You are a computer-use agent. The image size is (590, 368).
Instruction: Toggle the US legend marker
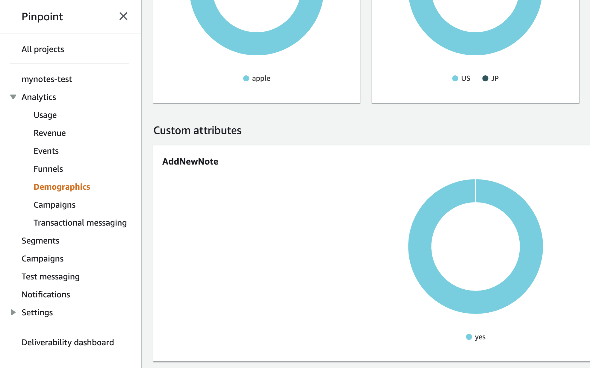click(x=455, y=78)
